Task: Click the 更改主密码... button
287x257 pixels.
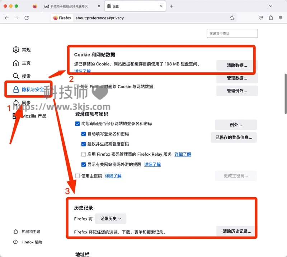Action: [236, 176]
